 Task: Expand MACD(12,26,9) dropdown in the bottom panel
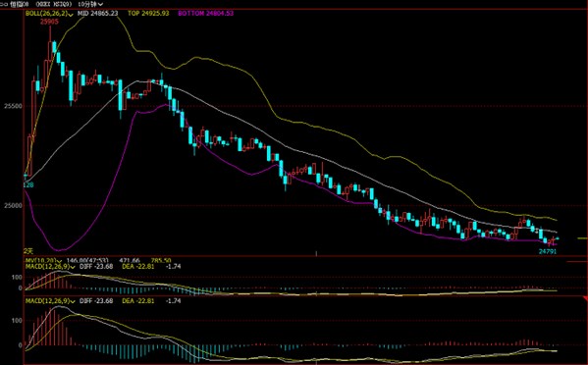coord(73,301)
